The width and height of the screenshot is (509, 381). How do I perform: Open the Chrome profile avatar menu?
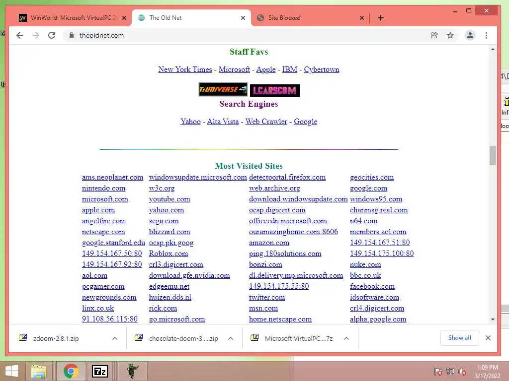(470, 35)
